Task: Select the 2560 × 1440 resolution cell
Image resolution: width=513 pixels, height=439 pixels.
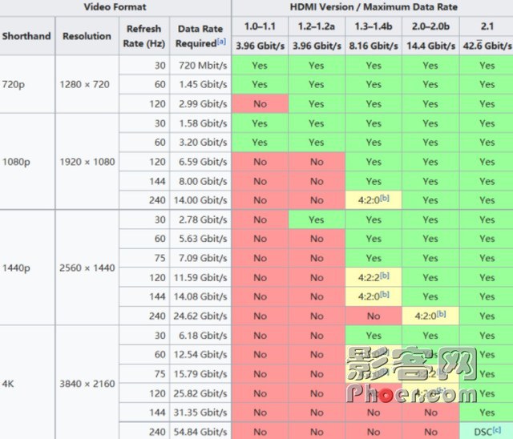Action: [x=87, y=268]
